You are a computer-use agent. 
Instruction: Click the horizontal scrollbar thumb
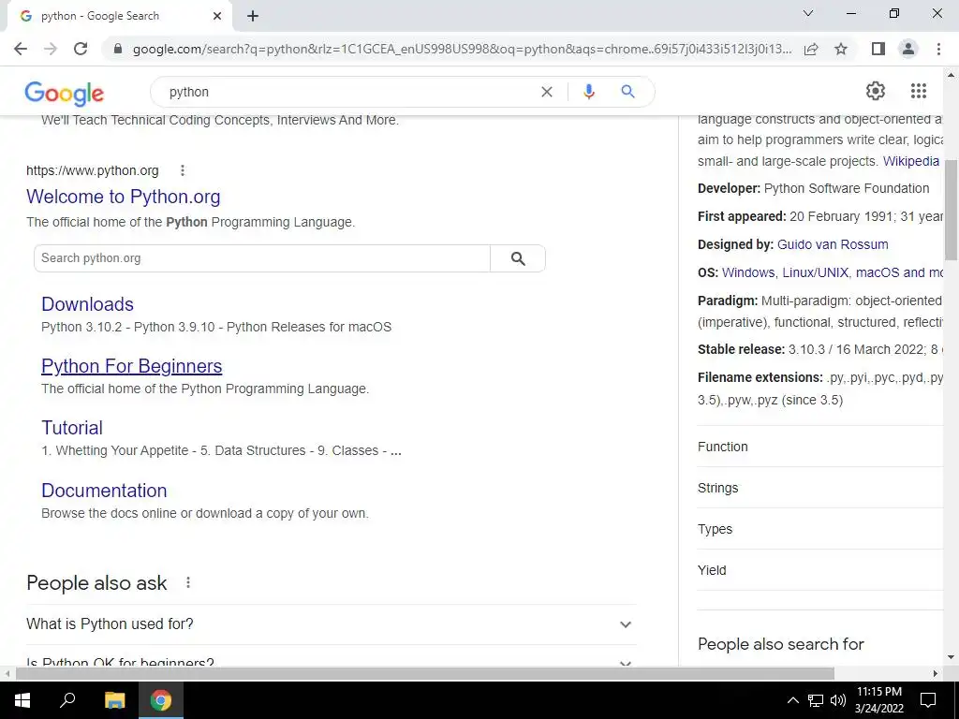tap(424, 673)
